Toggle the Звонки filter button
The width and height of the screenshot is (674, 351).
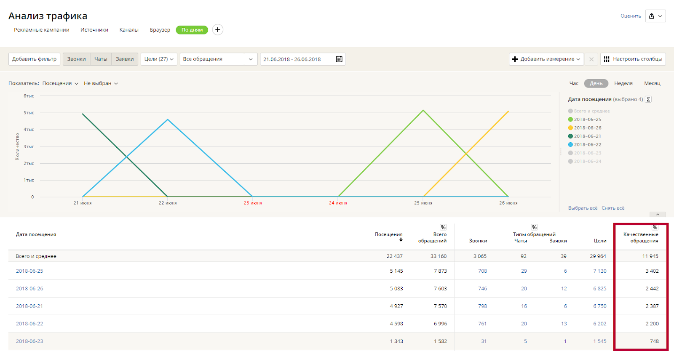(x=76, y=59)
